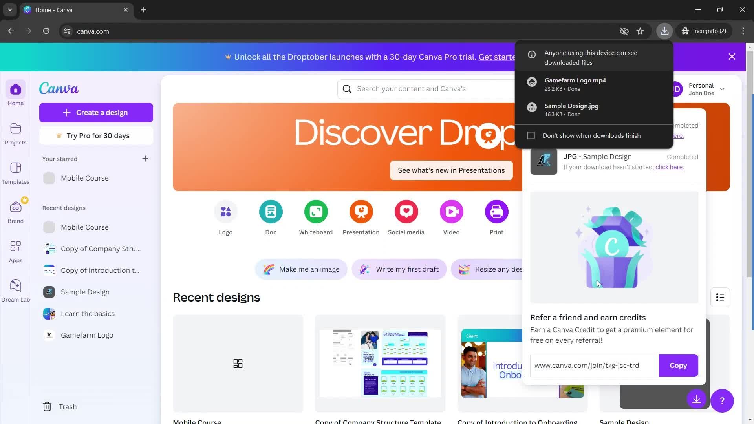
Task: Click JPG Sample Design download thumbnail
Action: tap(544, 161)
